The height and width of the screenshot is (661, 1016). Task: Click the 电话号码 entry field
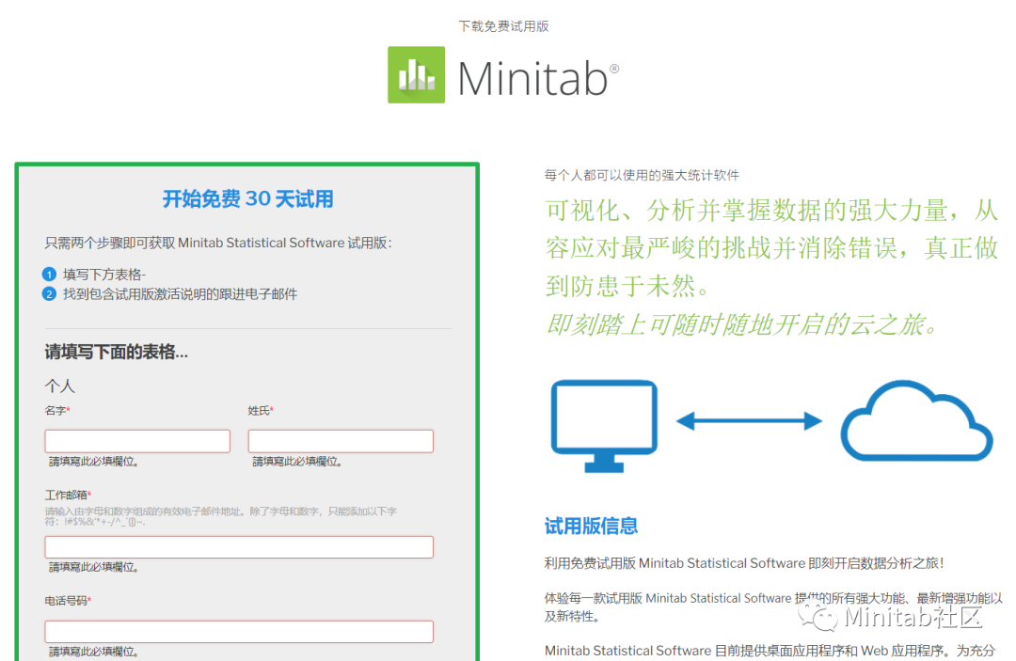click(x=238, y=631)
